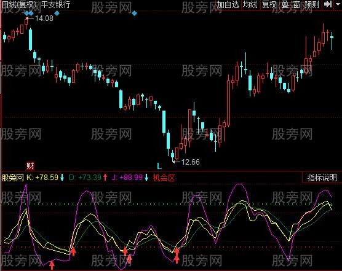Click the 叠 overlay chart button
The height and width of the screenshot is (271, 342).
point(285,4)
